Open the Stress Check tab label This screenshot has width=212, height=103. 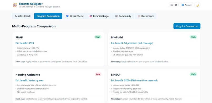click(x=76, y=16)
